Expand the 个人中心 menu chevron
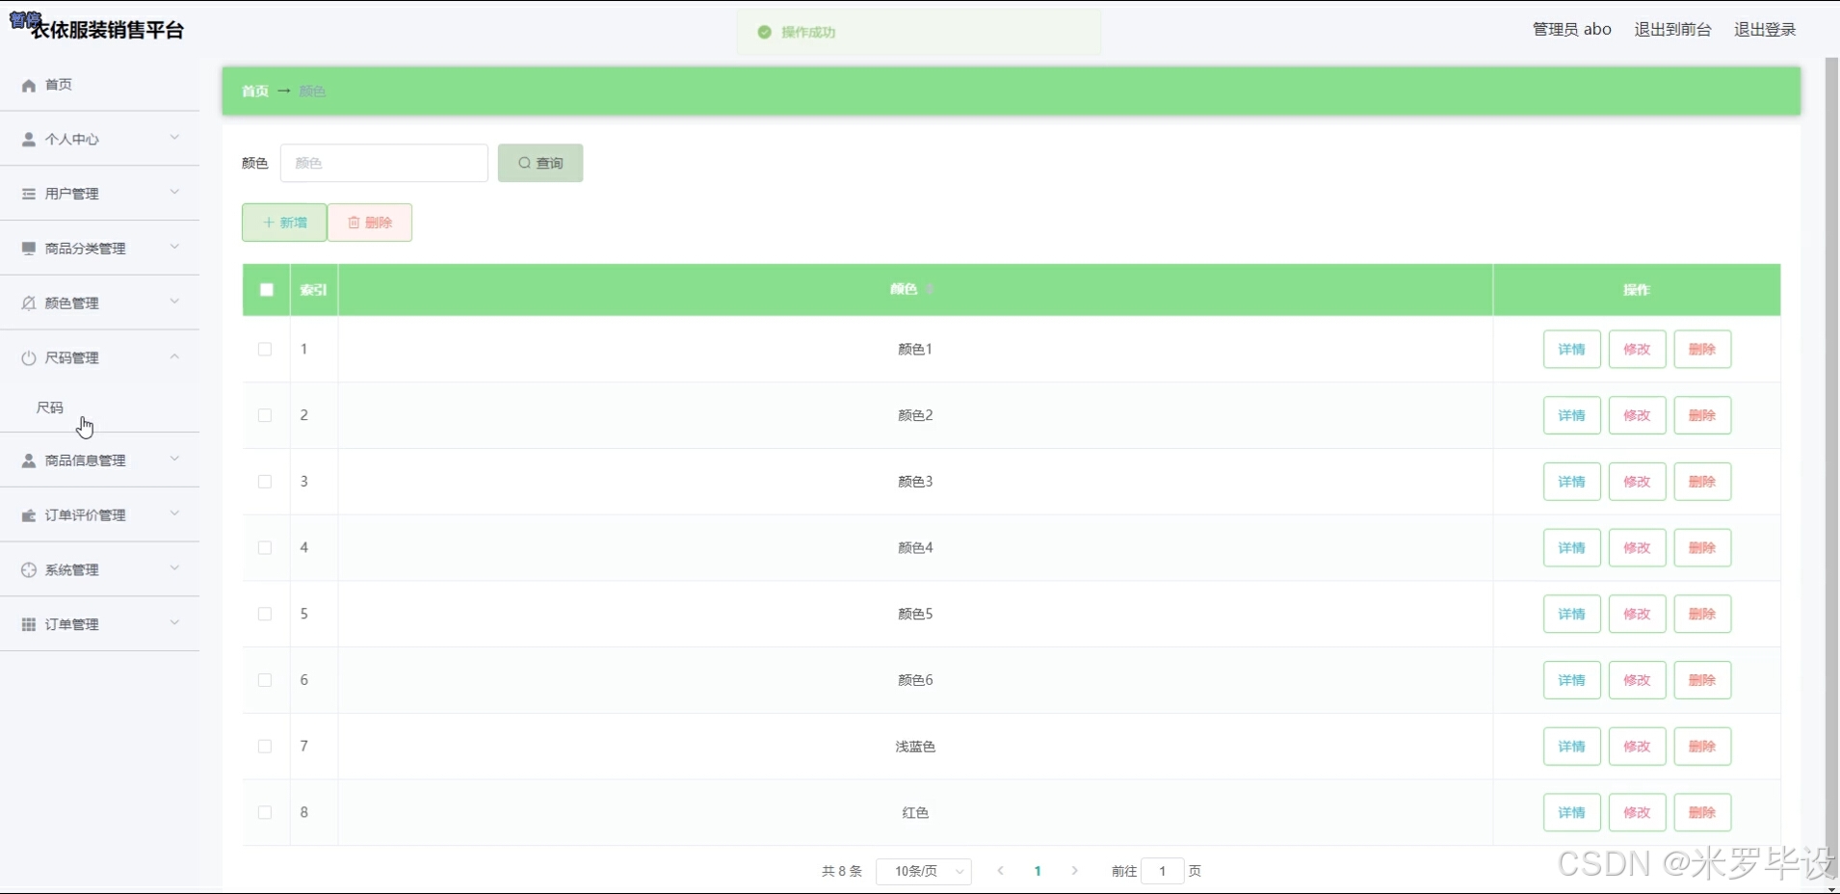 (174, 138)
